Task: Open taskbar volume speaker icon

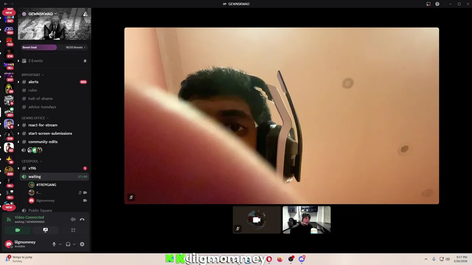Action: [448, 259]
